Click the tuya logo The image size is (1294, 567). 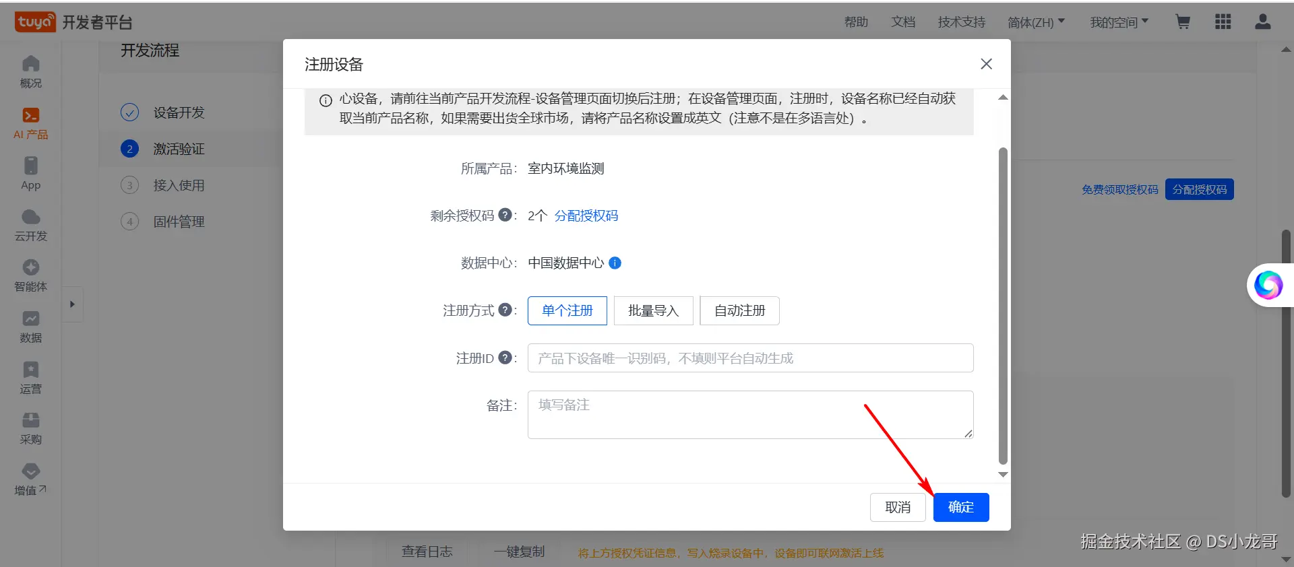[x=35, y=22]
